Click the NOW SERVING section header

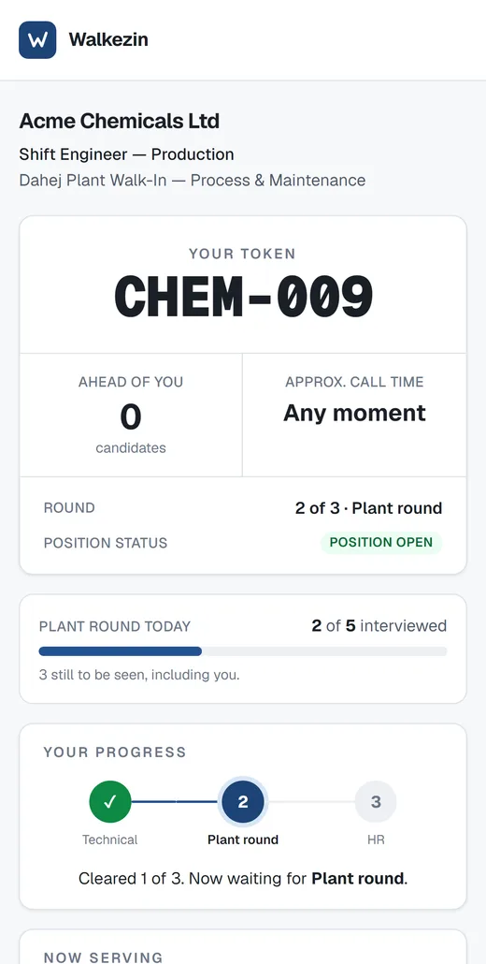103,957
